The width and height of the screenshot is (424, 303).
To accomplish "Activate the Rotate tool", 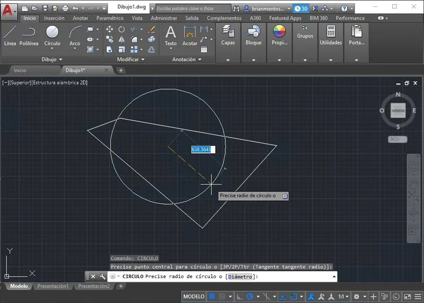I will click(122, 29).
